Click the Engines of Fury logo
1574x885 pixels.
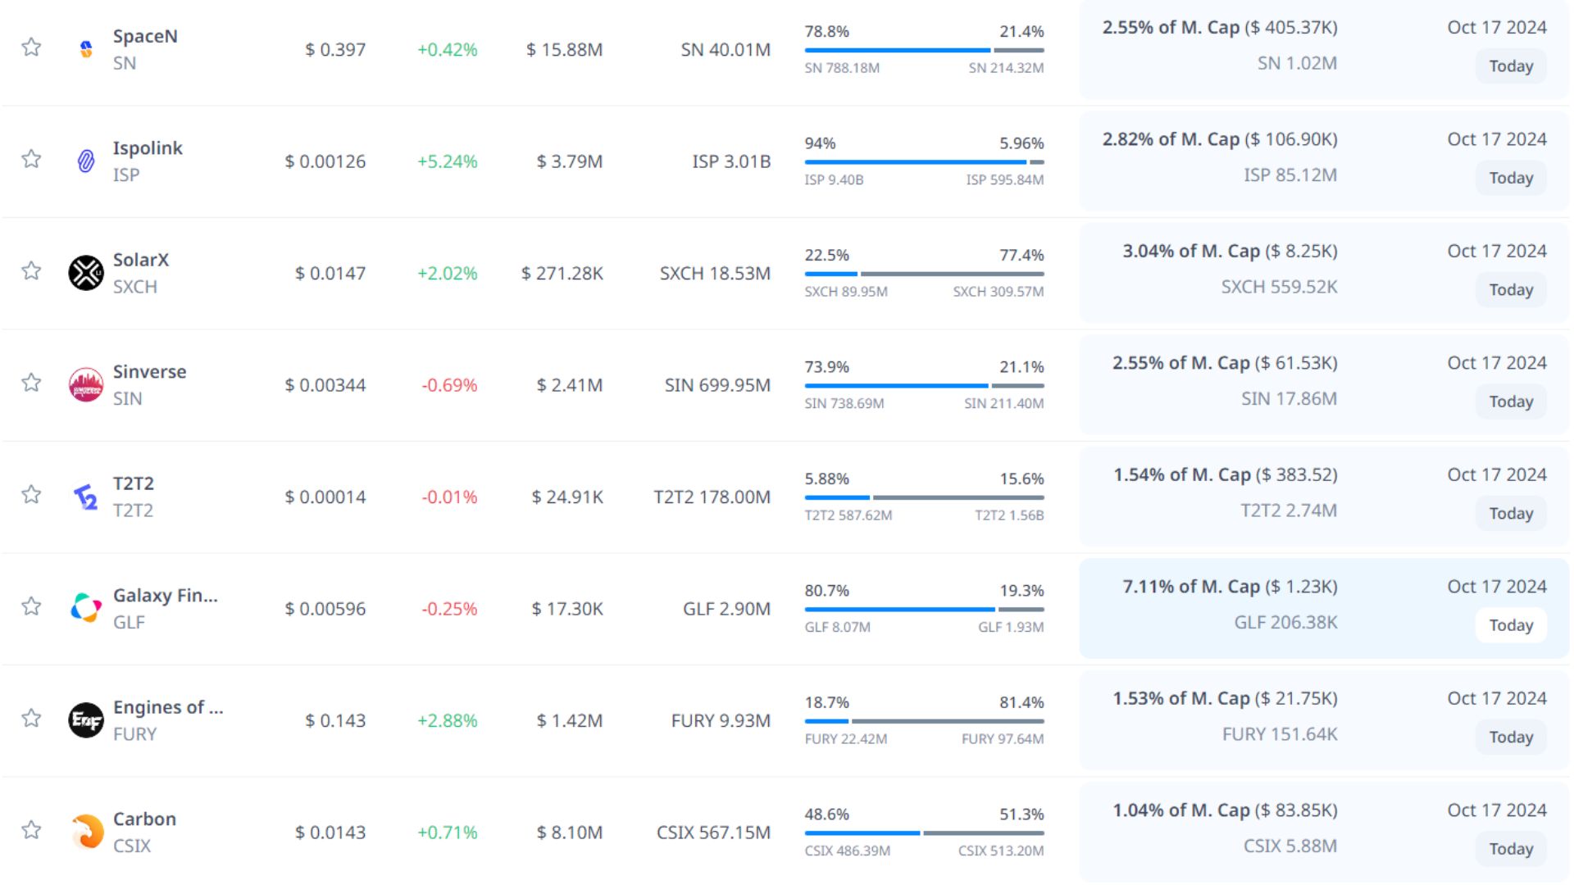pos(86,720)
